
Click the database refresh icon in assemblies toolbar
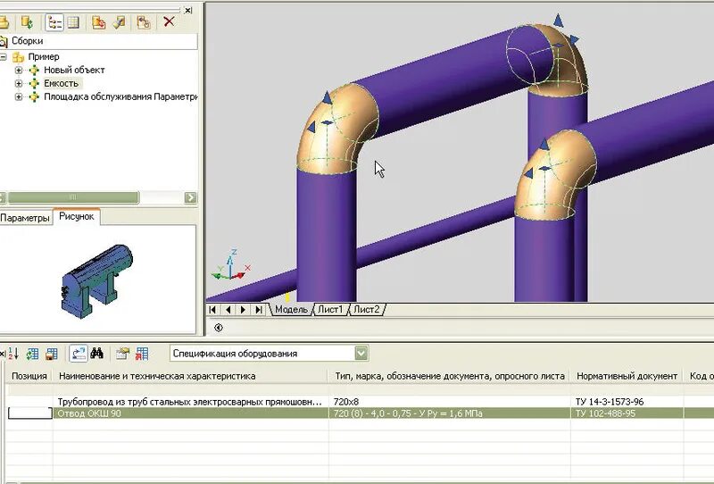click(28, 21)
